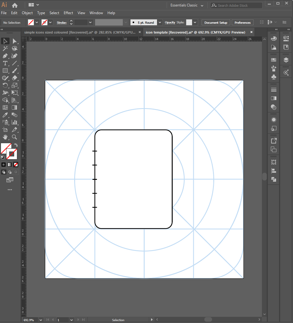This screenshot has height=323, width=293.
Task: Expand the Essentials Classic workspace dropdown
Action: (202, 6)
